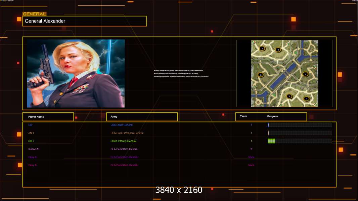Click the team number in the Ger row
The image size is (358, 201).
click(251, 125)
